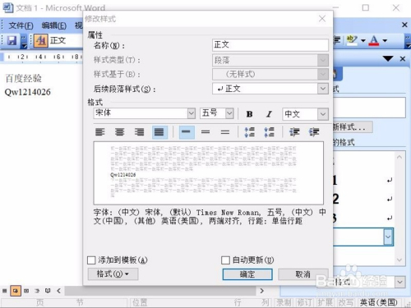
Task: Click 扩展 in status bar
Action: (326, 302)
